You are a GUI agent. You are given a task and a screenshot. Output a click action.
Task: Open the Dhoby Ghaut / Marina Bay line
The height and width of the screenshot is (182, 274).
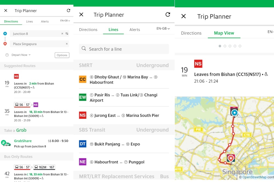tap(124, 80)
